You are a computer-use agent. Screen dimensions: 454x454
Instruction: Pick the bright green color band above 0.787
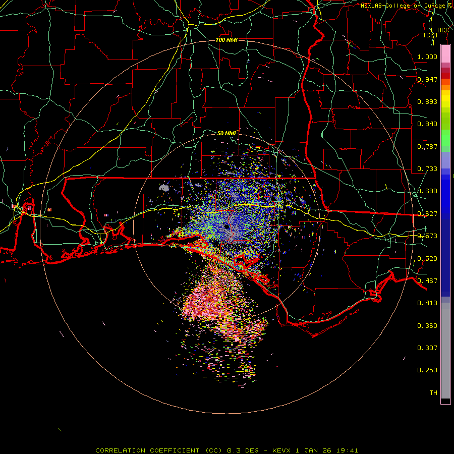pyautogui.click(x=445, y=138)
